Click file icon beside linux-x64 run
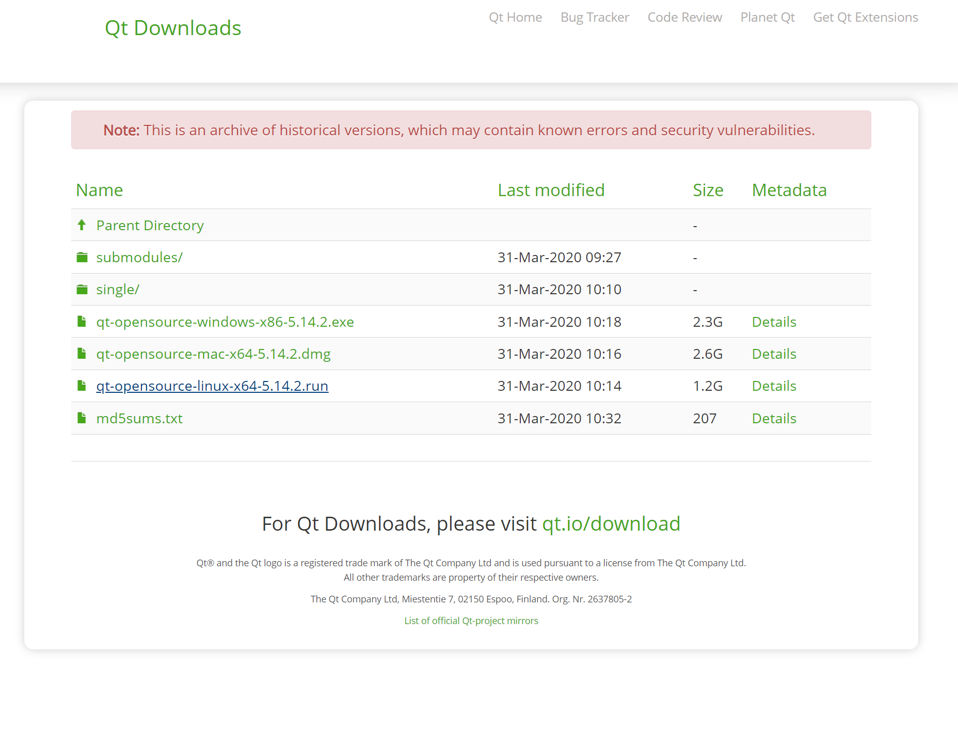Image resolution: width=958 pixels, height=733 pixels. [82, 386]
